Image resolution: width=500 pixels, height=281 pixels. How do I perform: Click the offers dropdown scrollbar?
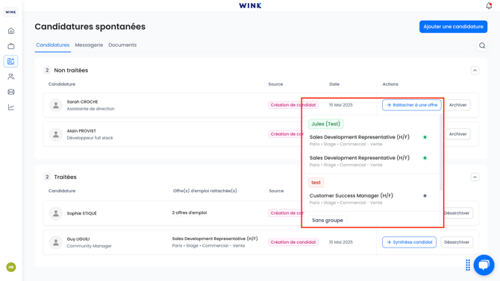pyautogui.click(x=441, y=152)
